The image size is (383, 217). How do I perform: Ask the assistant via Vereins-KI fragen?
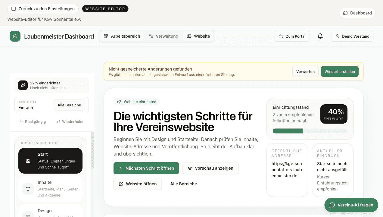point(351,205)
